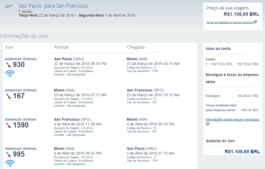Click the Chegada column header
The height and width of the screenshot is (169, 265).
[136, 47]
